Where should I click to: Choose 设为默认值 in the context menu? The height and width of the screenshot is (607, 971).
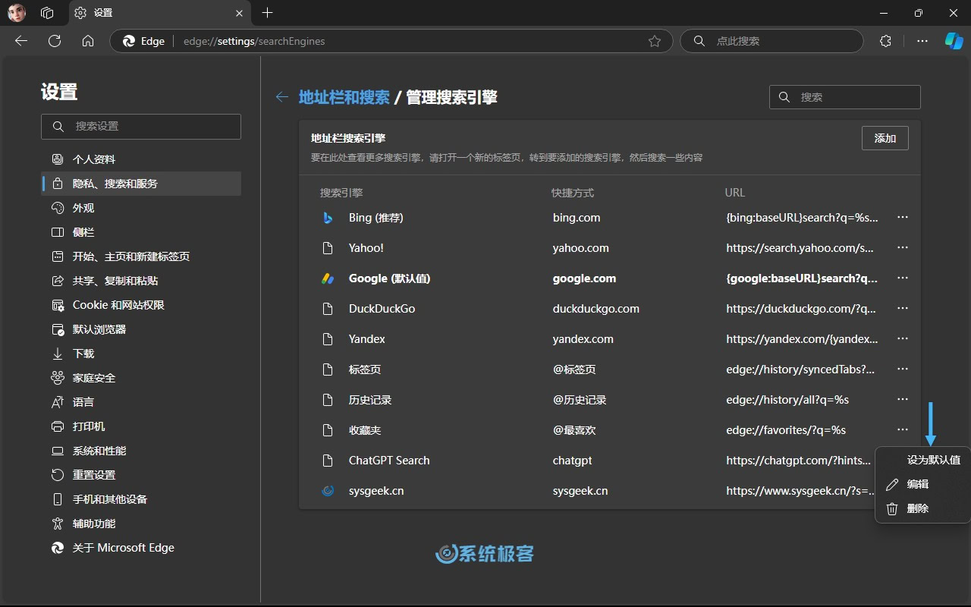click(922, 460)
